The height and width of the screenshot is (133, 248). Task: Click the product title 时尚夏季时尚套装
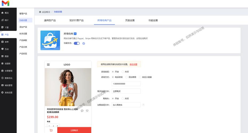(x=62, y=111)
